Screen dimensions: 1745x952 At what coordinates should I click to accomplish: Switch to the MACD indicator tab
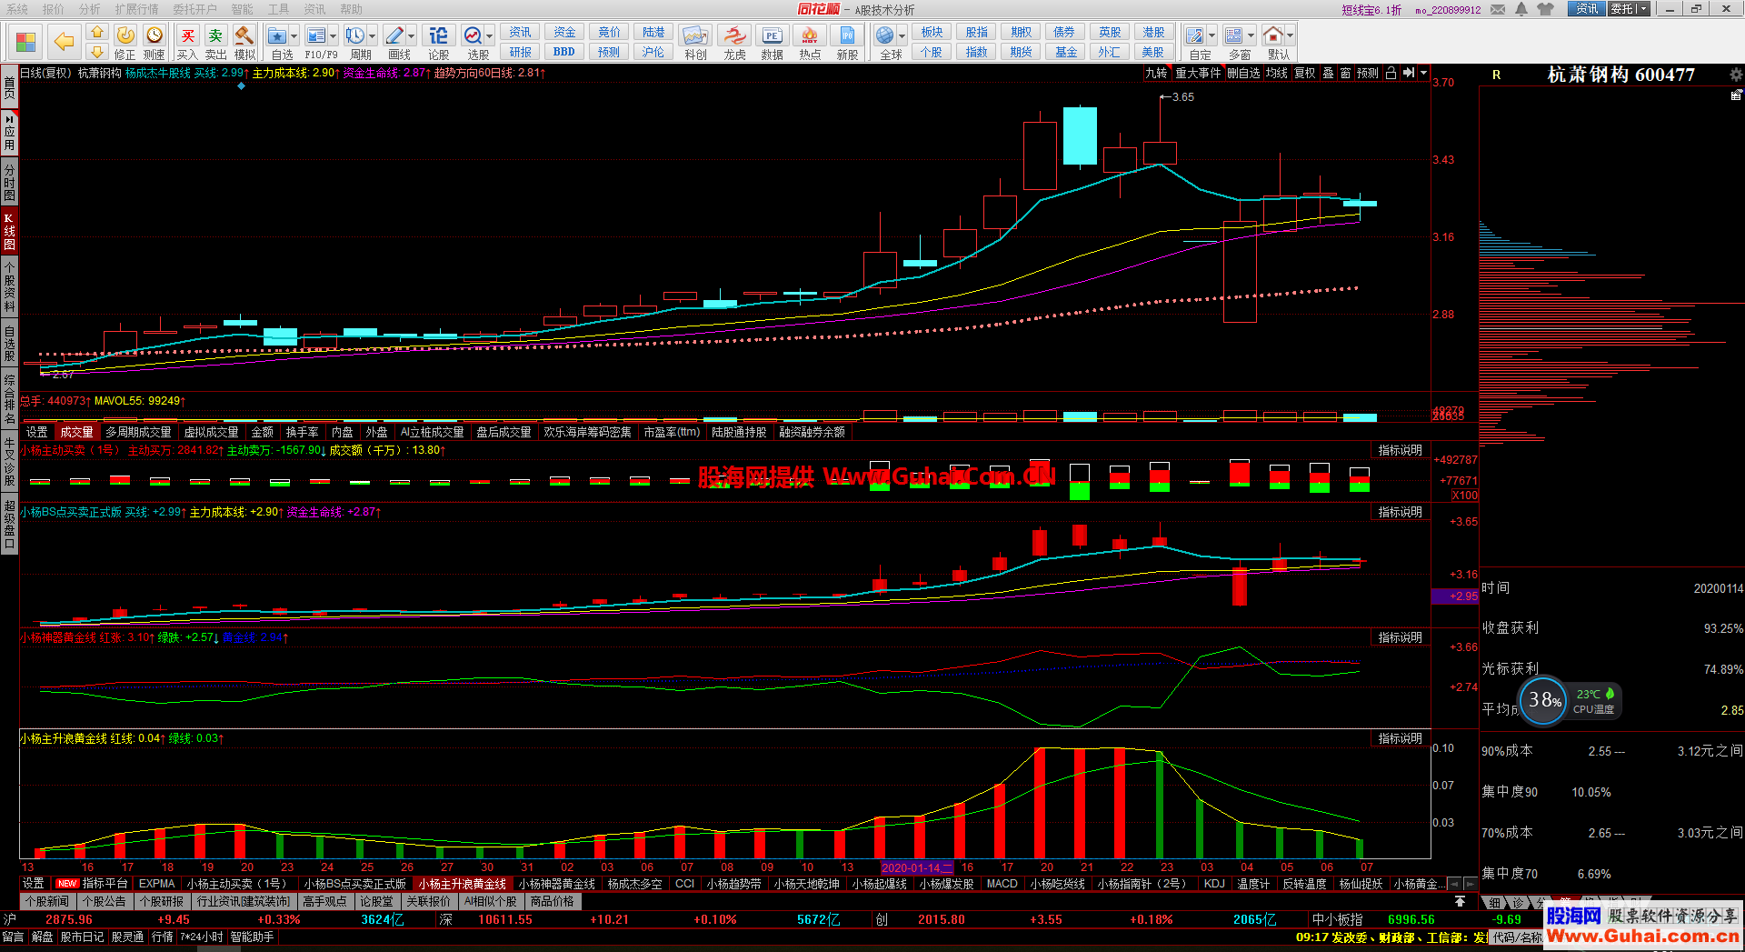pyautogui.click(x=1002, y=884)
